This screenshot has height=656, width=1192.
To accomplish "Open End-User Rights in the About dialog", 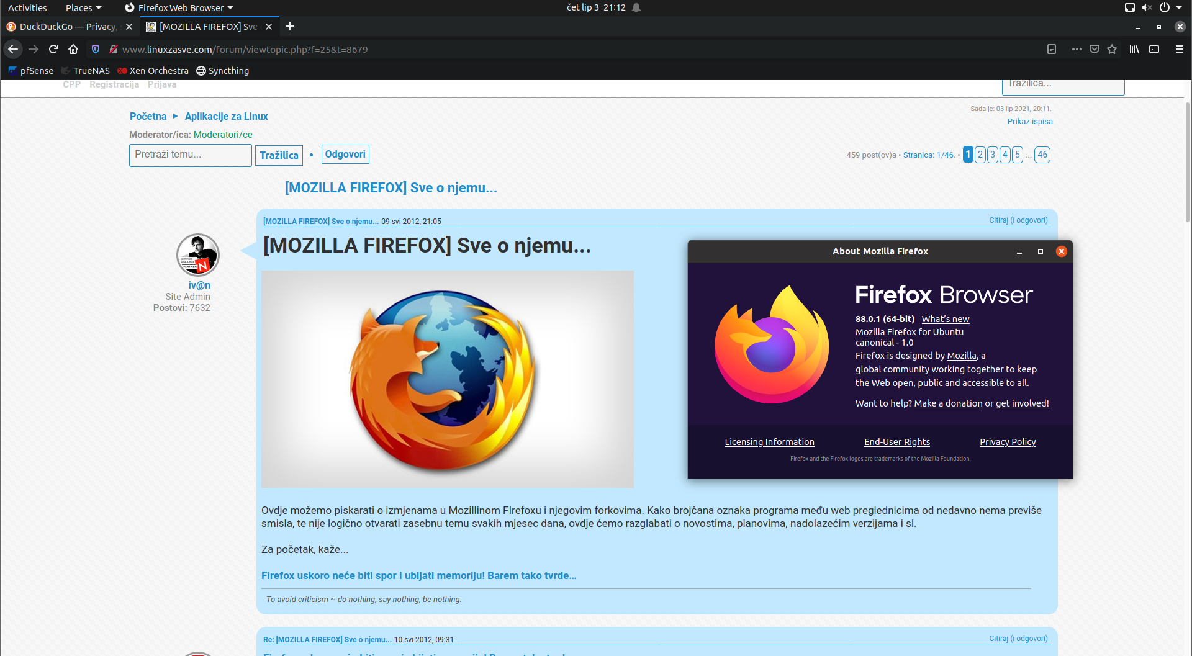I will [x=897, y=442].
